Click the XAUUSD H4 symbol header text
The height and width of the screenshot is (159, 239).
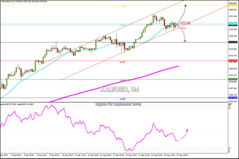click(x=24, y=1)
